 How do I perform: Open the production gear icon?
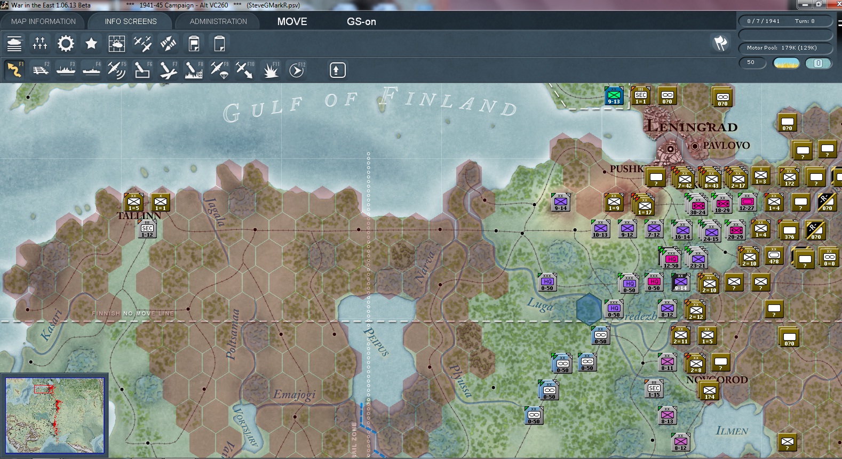point(66,43)
